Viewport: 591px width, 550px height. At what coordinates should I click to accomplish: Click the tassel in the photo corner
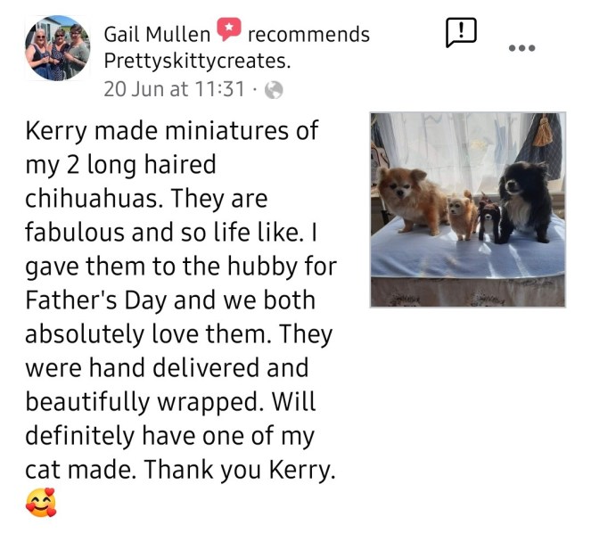pyautogui.click(x=543, y=130)
